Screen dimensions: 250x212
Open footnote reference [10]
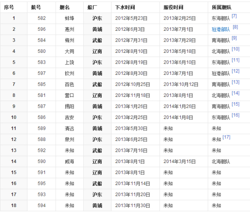click(235, 49)
